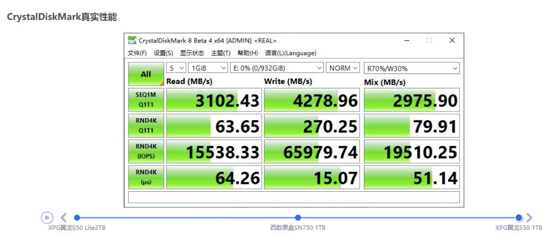This screenshot has width=558, height=242.
Task: Open the 设置(S) menu
Action: click(163, 53)
